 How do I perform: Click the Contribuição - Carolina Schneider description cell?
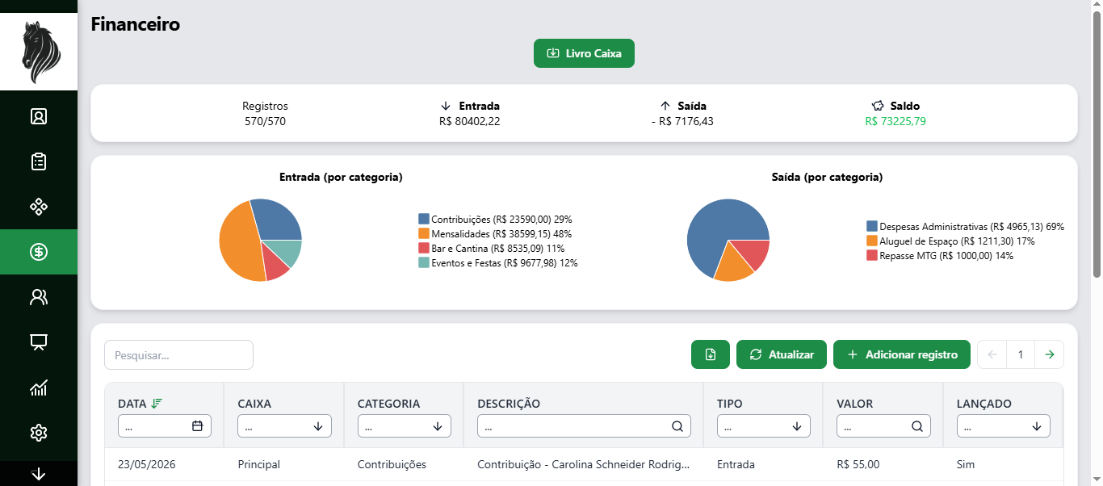pyautogui.click(x=584, y=465)
